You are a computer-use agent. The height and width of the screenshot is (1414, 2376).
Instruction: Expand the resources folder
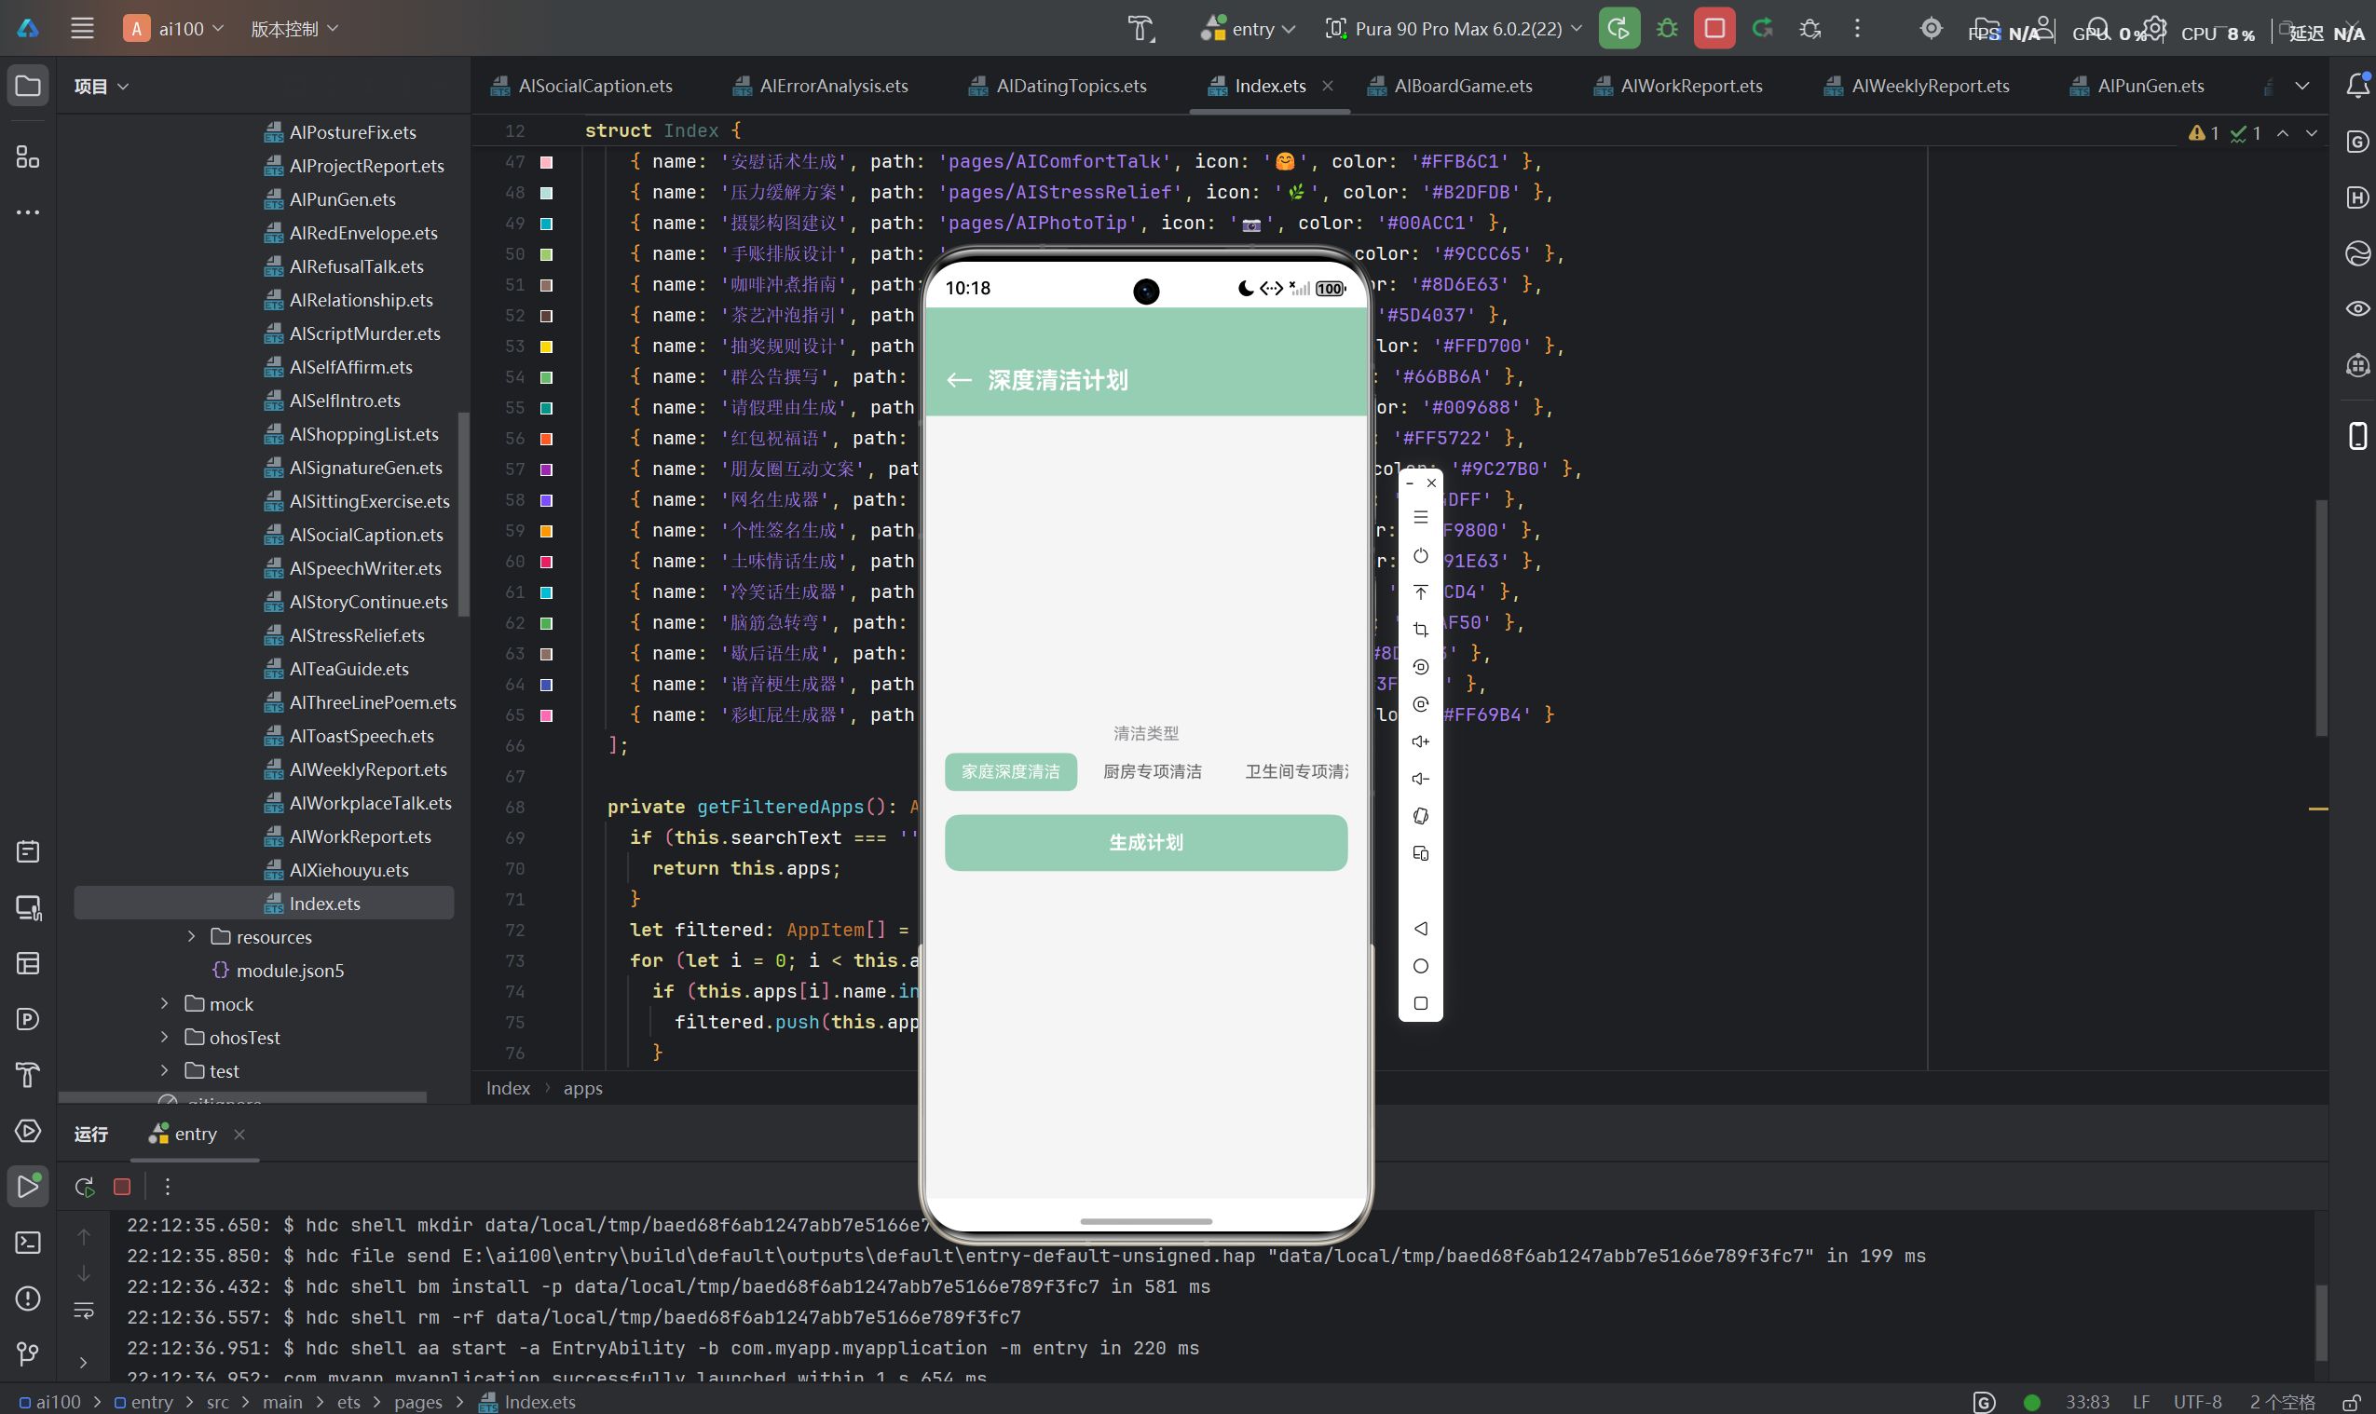[192, 937]
